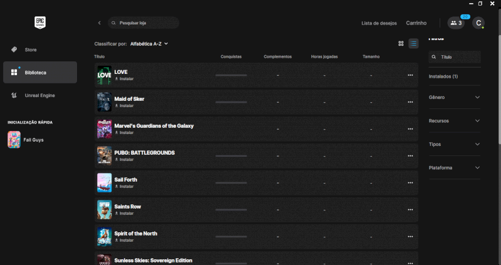Click the Saints Row cover art
Viewport: 501px width, 265px height.
pos(105,210)
